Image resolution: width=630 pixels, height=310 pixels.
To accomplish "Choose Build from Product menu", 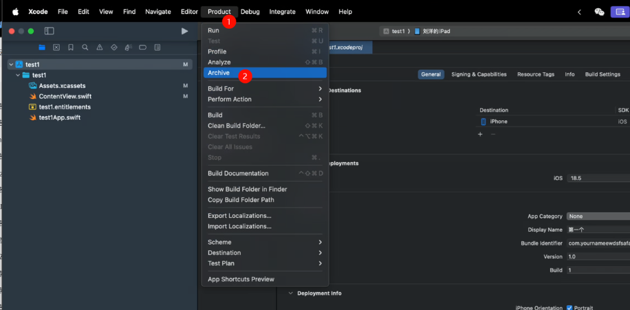I will 265,115.
